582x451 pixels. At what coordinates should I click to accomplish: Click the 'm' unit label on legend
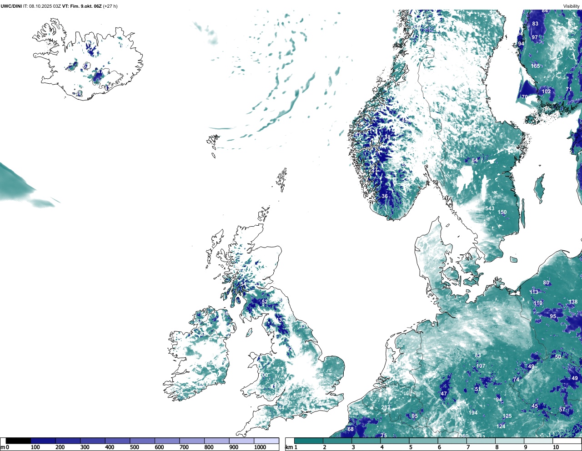[3, 447]
